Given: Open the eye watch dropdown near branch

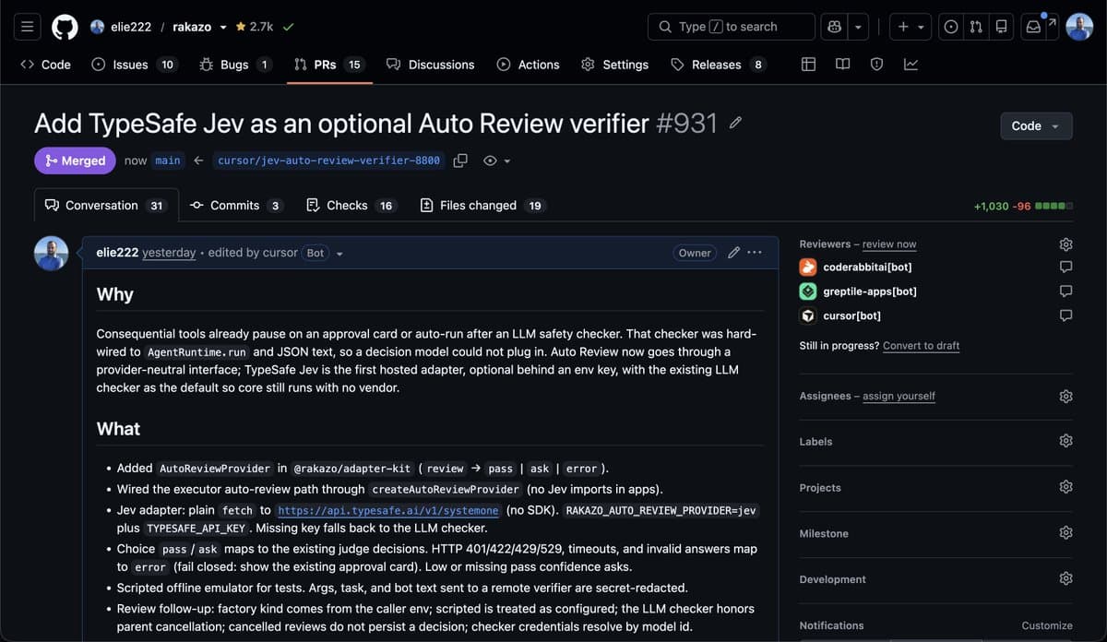Looking at the screenshot, I should pos(497,160).
